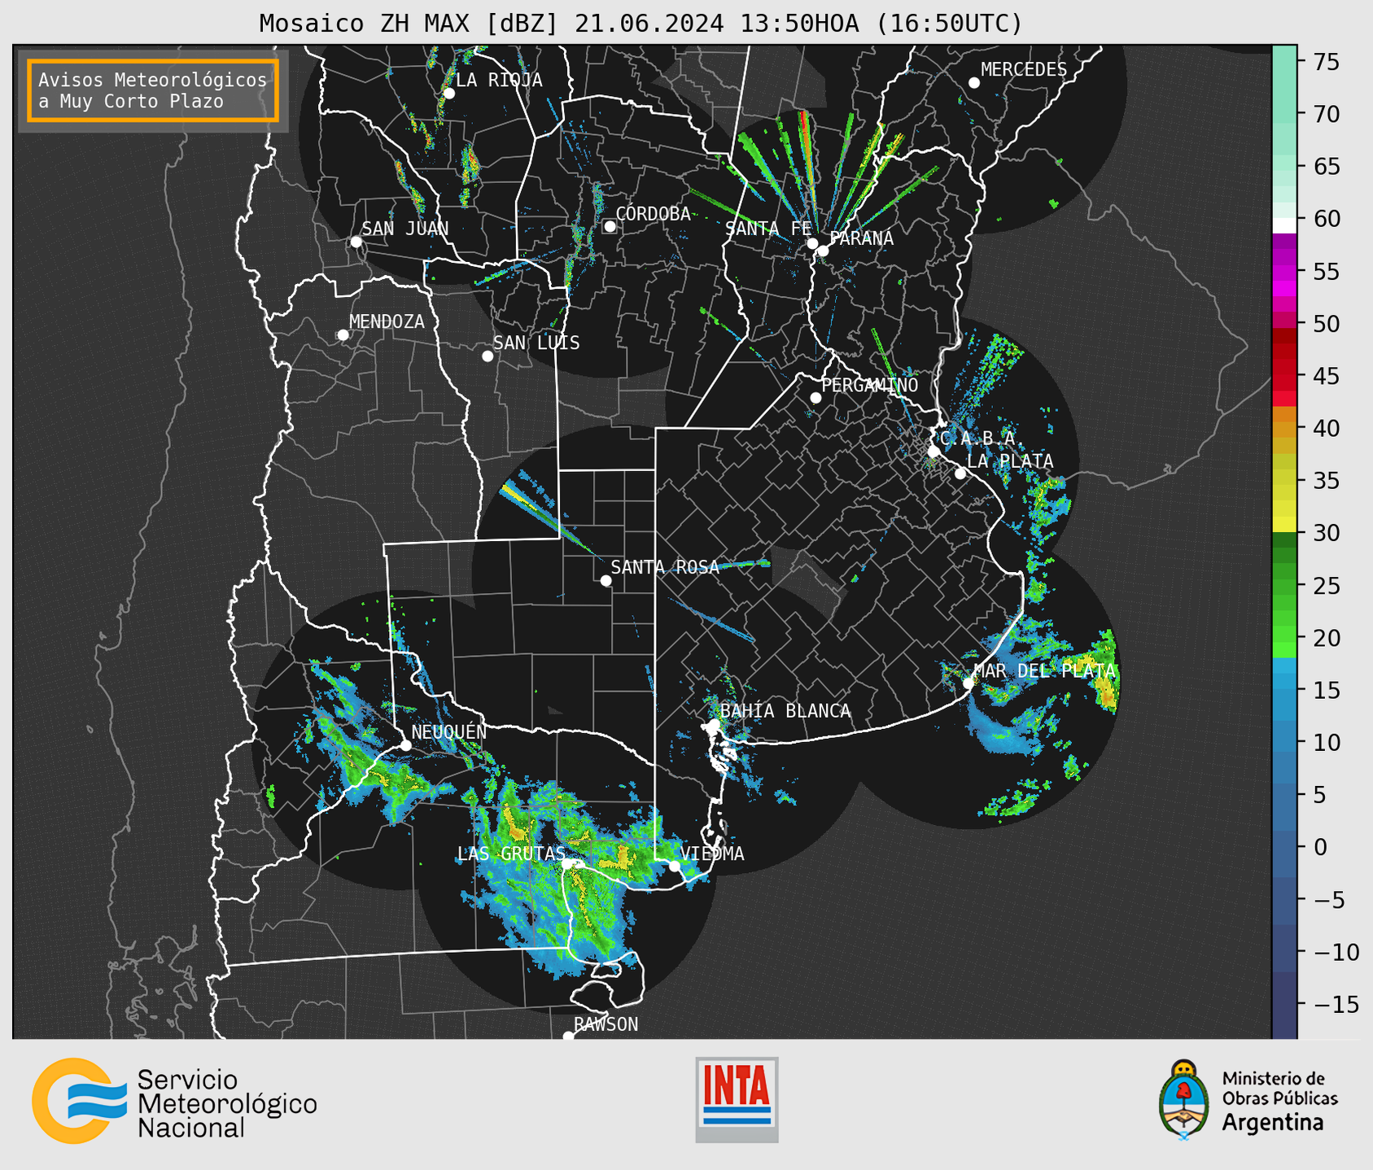Click the San Luis city marker
This screenshot has width=1373, height=1170.
[x=488, y=356]
